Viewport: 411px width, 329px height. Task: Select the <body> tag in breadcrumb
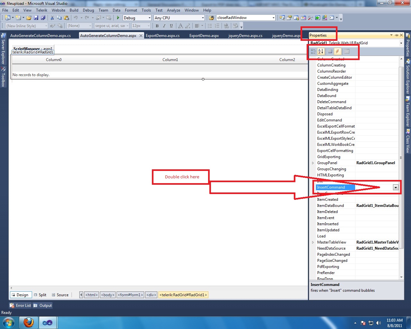(108, 295)
